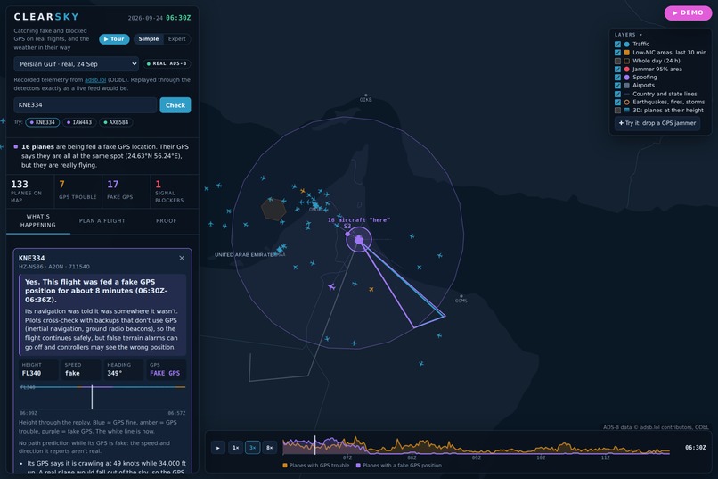Toggle Earthquakes, fires, storms layer
Image resolution: width=718 pixels, height=479 pixels.
coord(617,103)
